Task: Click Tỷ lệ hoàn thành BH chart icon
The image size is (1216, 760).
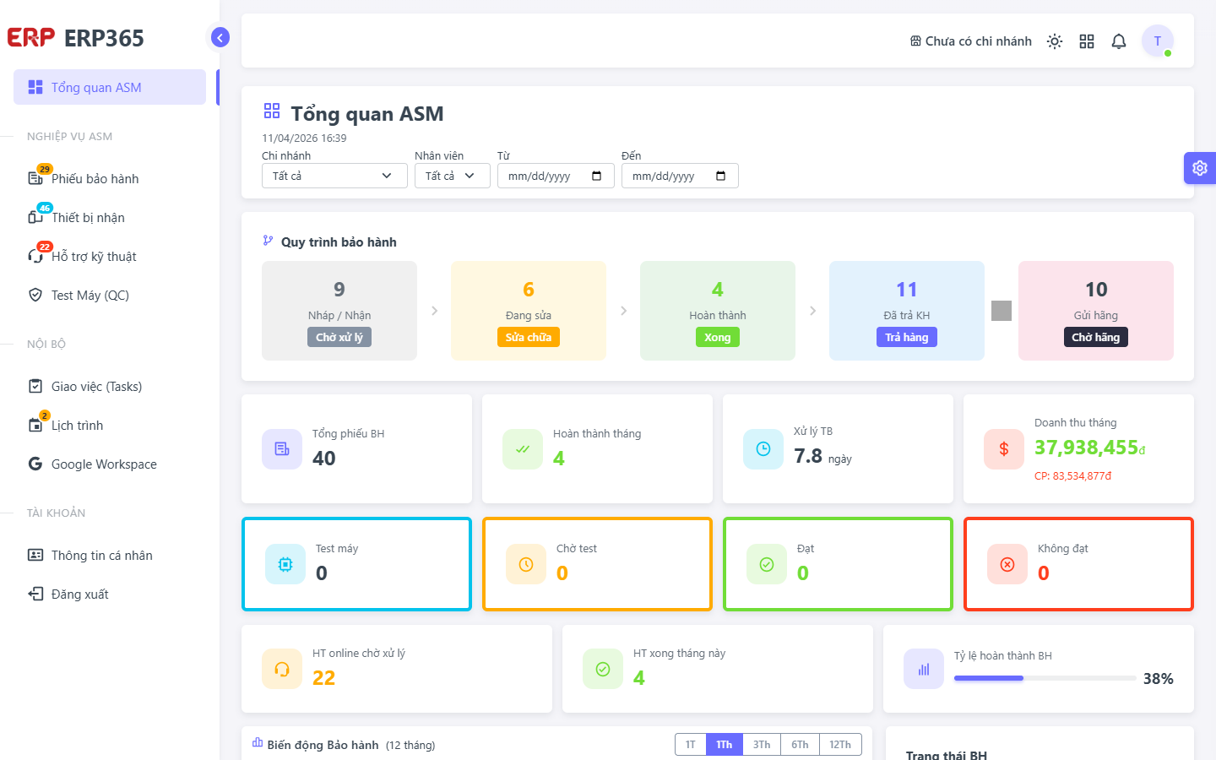Action: coord(924,669)
